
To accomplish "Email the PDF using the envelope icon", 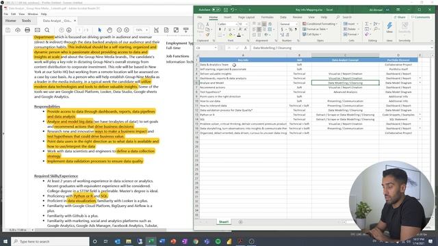I will (37, 30).
